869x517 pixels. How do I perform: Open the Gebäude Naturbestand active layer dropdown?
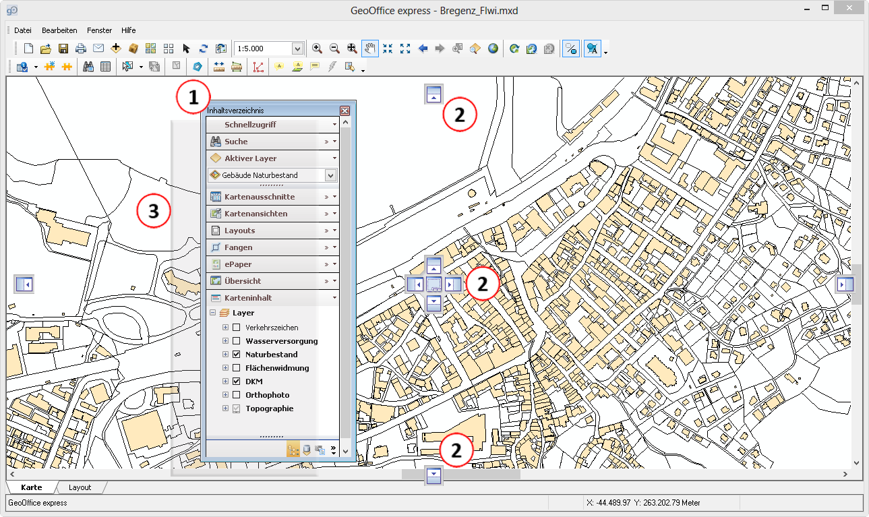330,175
